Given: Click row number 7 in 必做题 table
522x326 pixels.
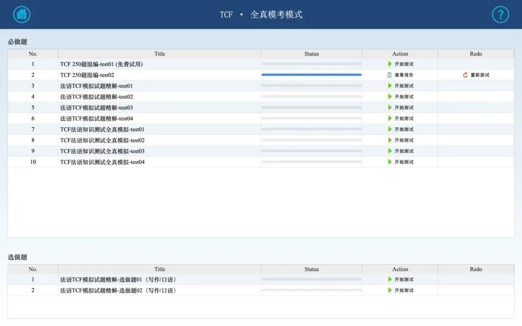Looking at the screenshot, I should click(33, 129).
